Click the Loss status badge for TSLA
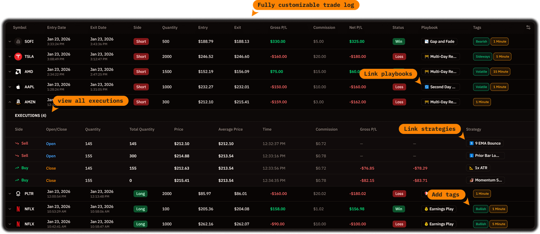Image resolution: width=540 pixels, height=234 pixels. [x=399, y=56]
